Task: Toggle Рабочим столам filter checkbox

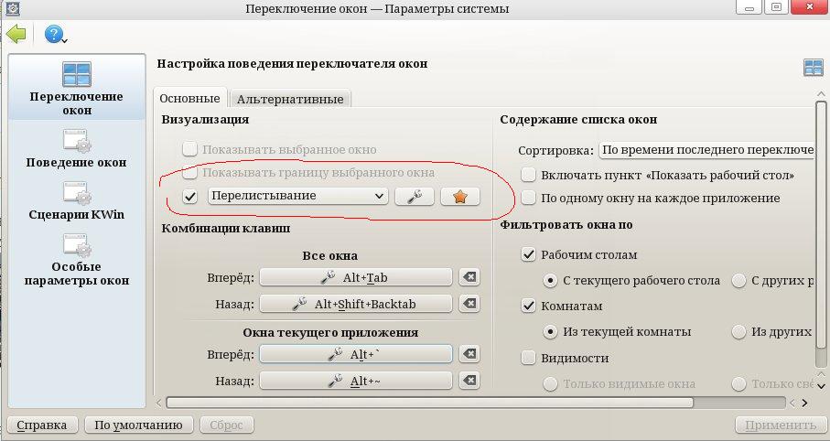Action: (528, 254)
